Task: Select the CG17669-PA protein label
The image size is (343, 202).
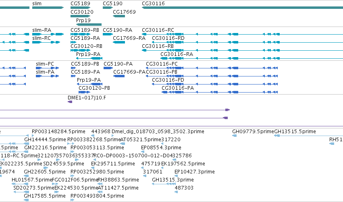Action: click(129, 72)
